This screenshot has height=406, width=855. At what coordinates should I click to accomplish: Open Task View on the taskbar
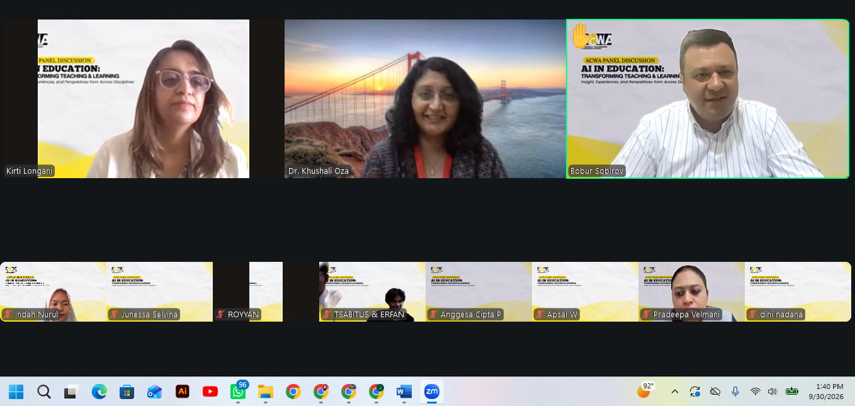(71, 392)
